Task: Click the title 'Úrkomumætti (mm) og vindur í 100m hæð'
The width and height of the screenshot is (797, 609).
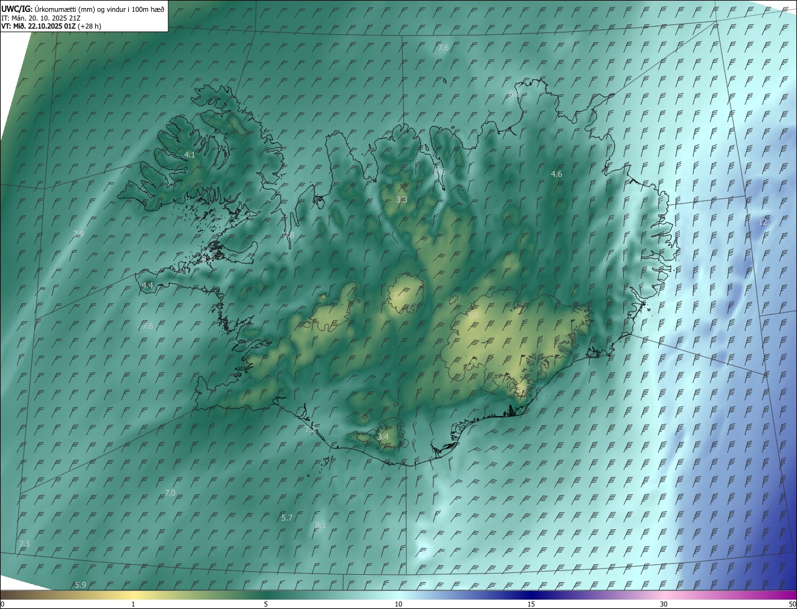Action: [99, 9]
